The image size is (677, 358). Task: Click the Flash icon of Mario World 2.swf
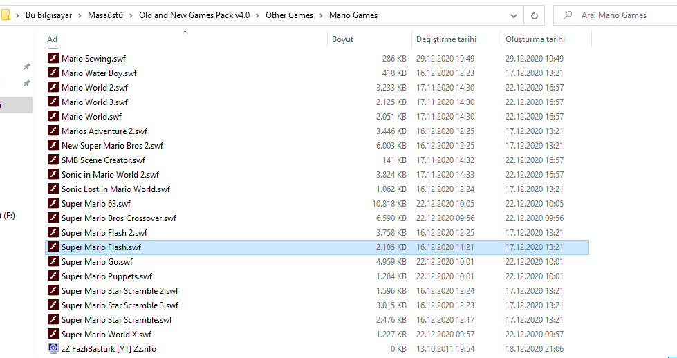coord(53,87)
